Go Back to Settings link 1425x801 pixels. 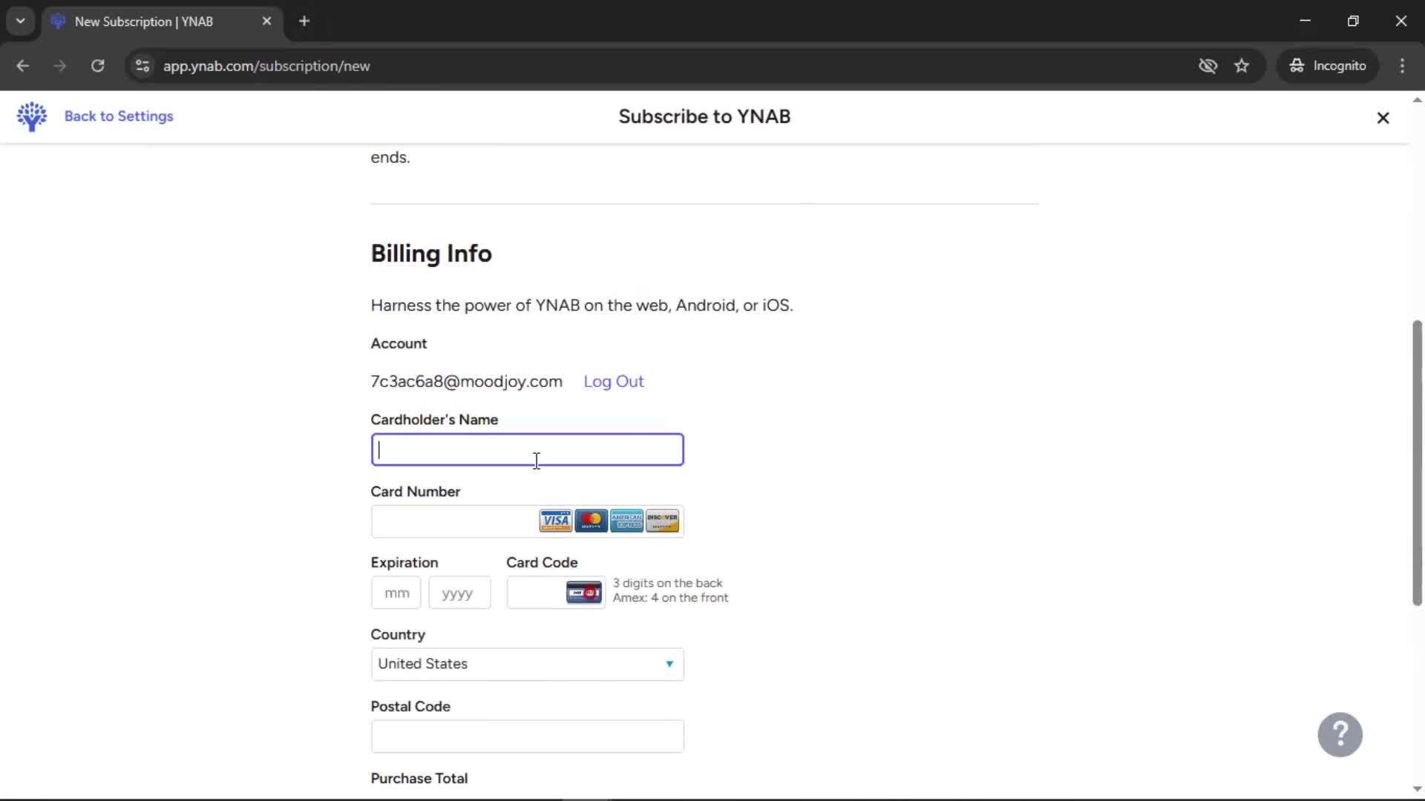tap(119, 116)
